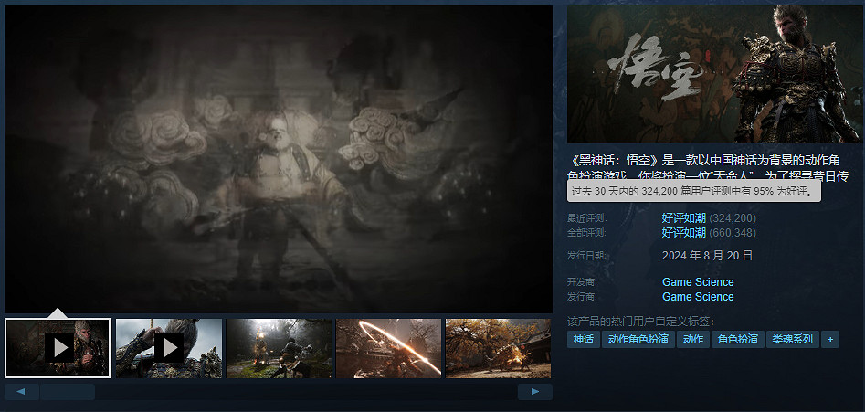Open publisher Game Science link
Image resolution: width=865 pixels, height=412 pixels.
698,297
